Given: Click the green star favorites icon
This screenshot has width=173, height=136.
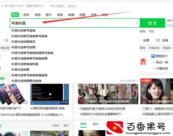Looking at the screenshot, I should [x=6, y=40].
